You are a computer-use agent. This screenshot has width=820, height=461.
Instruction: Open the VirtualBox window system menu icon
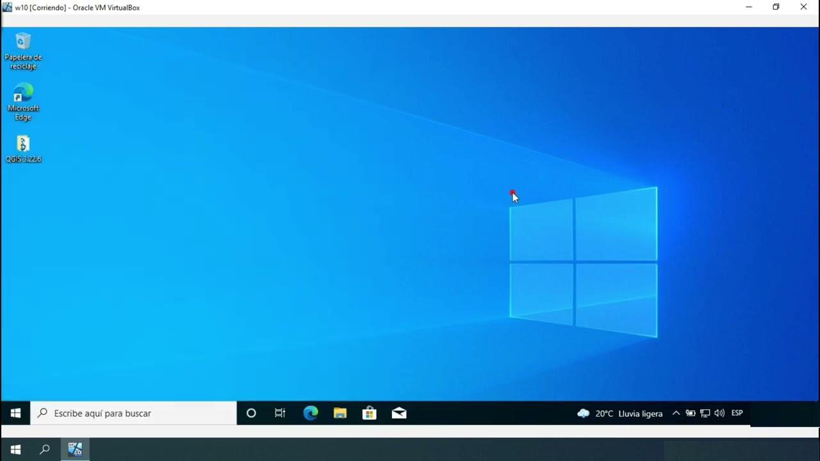(7, 7)
